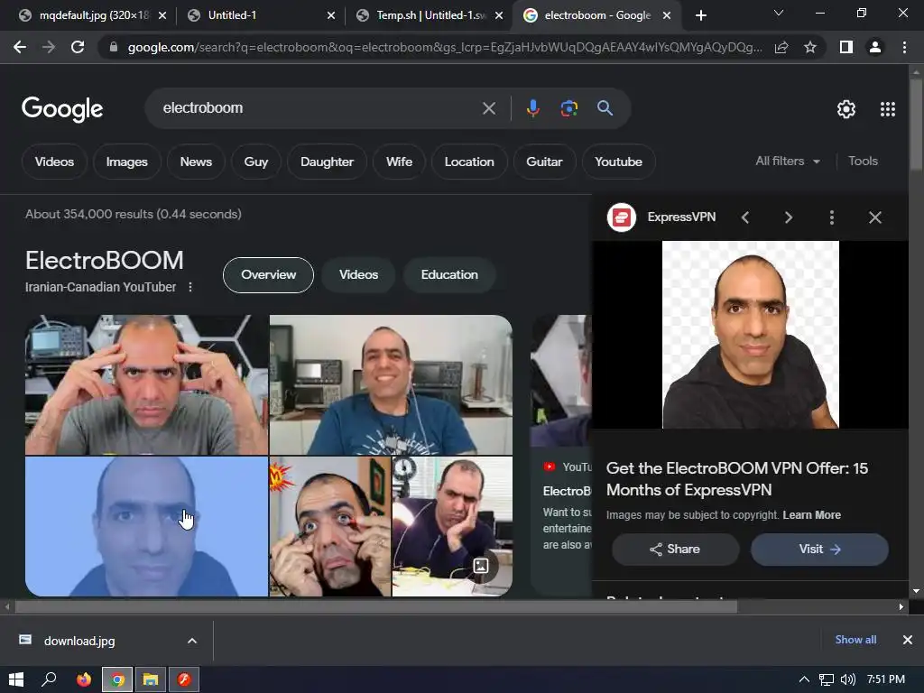The image size is (924, 693).
Task: Show next image in ExpressVPN panel
Action: pos(789,218)
